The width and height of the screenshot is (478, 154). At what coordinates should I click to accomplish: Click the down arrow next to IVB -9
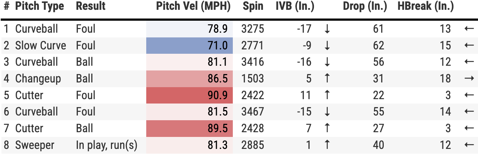click(327, 46)
